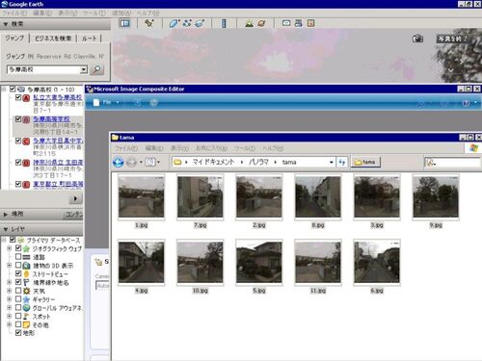Open Google Earth ファイル menu
Viewport: 482px width, 361px height.
(x=14, y=13)
